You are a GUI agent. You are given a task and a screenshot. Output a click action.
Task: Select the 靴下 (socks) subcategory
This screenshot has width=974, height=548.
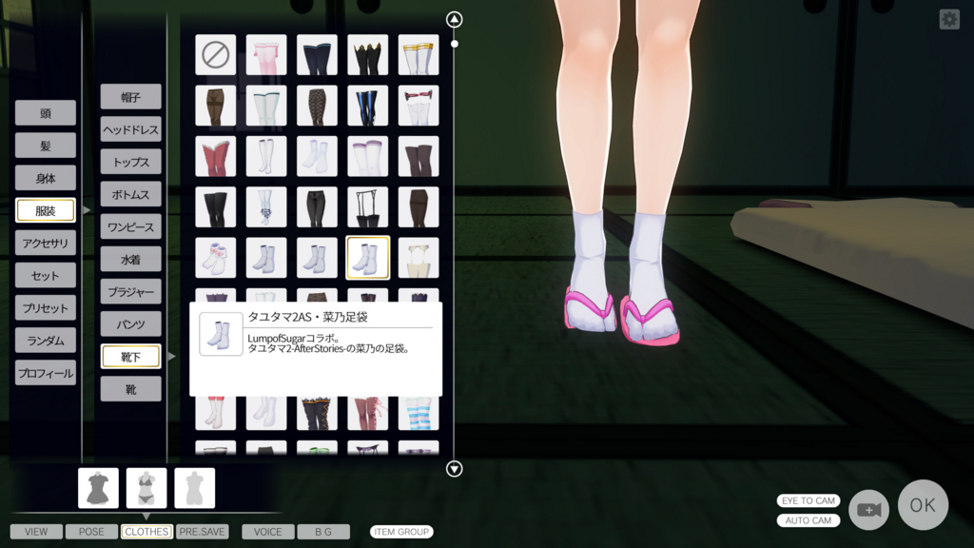click(x=130, y=357)
